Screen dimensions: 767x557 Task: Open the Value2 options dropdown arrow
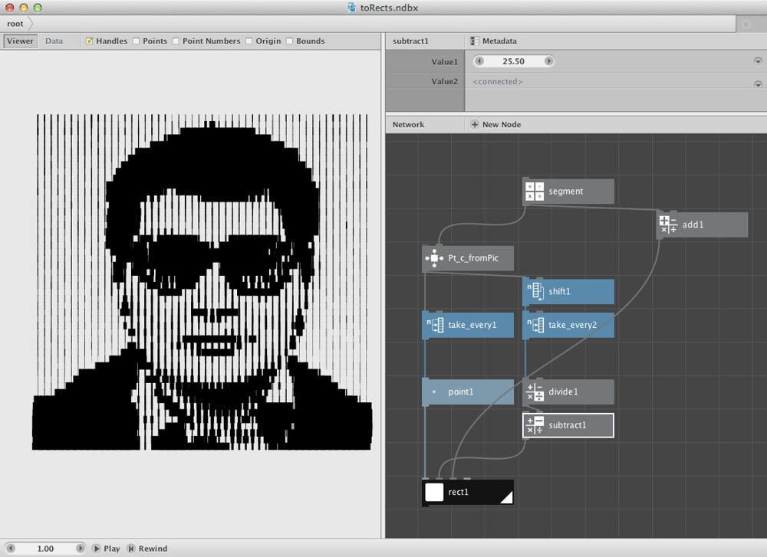[758, 84]
